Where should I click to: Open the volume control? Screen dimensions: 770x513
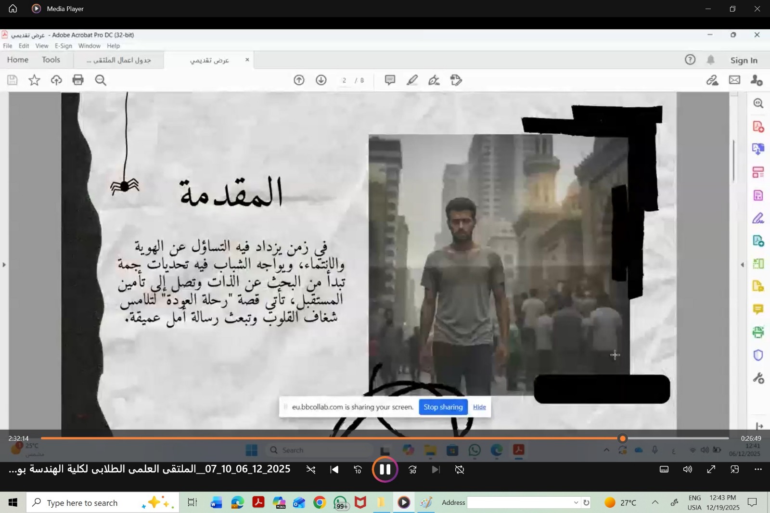click(x=687, y=470)
